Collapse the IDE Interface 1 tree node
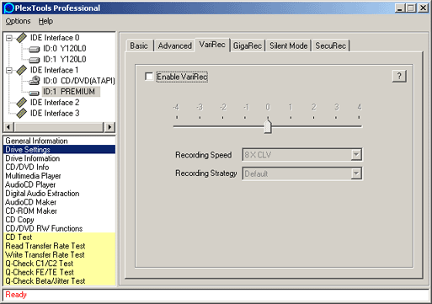 [x=9, y=70]
